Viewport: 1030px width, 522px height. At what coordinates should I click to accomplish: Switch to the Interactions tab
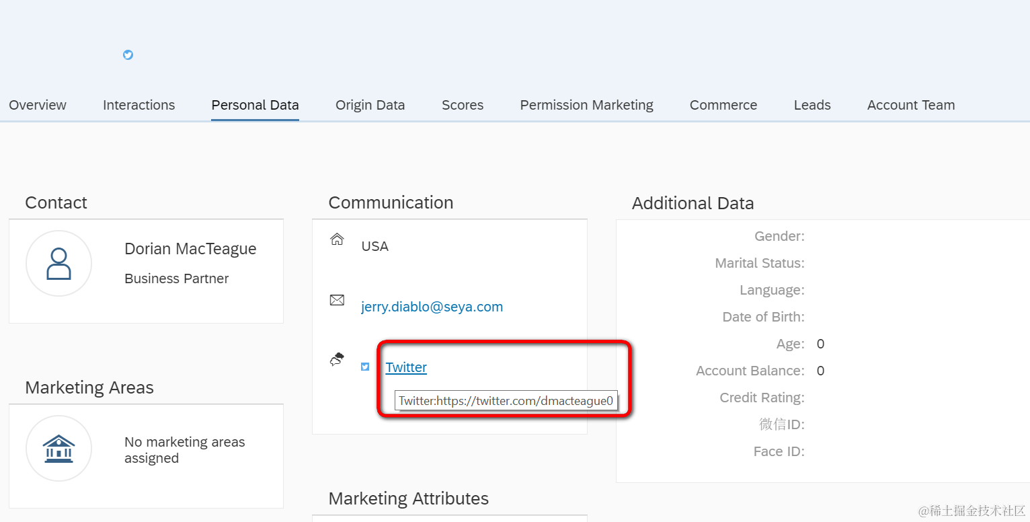tap(138, 105)
